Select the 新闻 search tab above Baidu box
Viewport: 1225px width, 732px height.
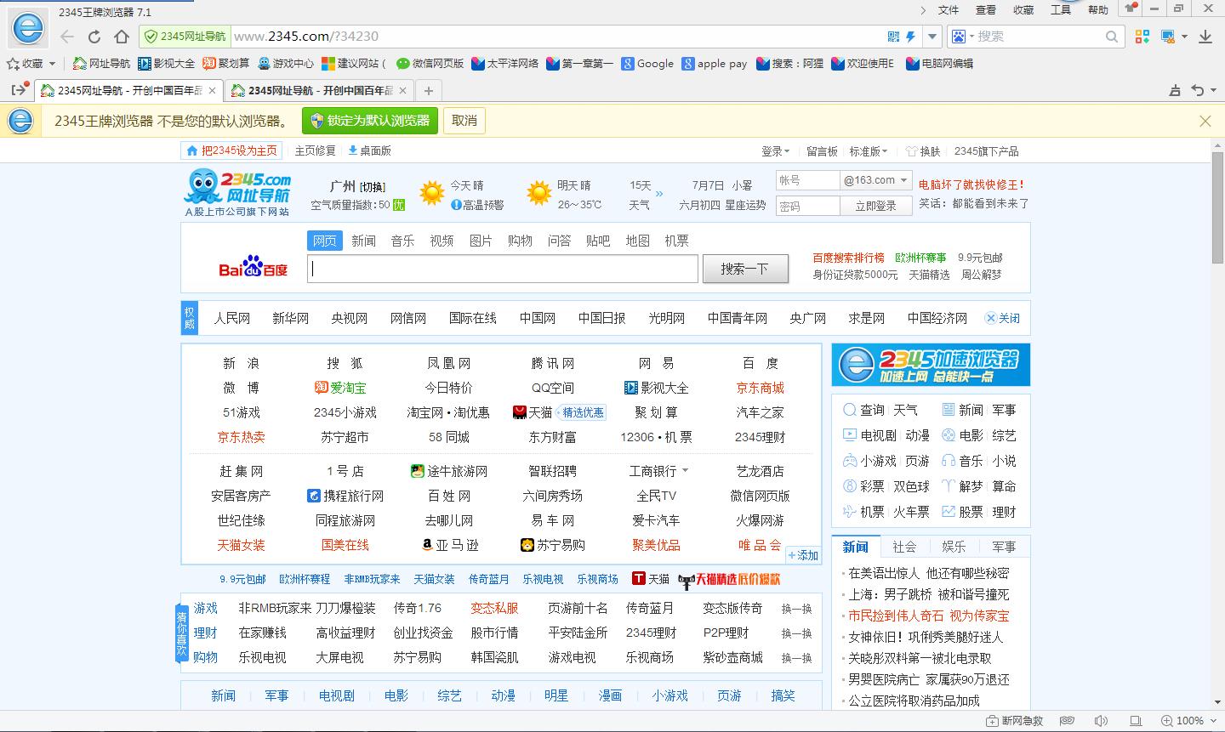click(363, 241)
